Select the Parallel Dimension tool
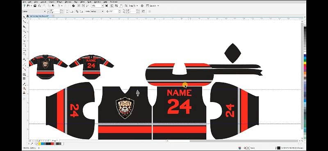This screenshot has width=328, height=151. [x=24, y=64]
